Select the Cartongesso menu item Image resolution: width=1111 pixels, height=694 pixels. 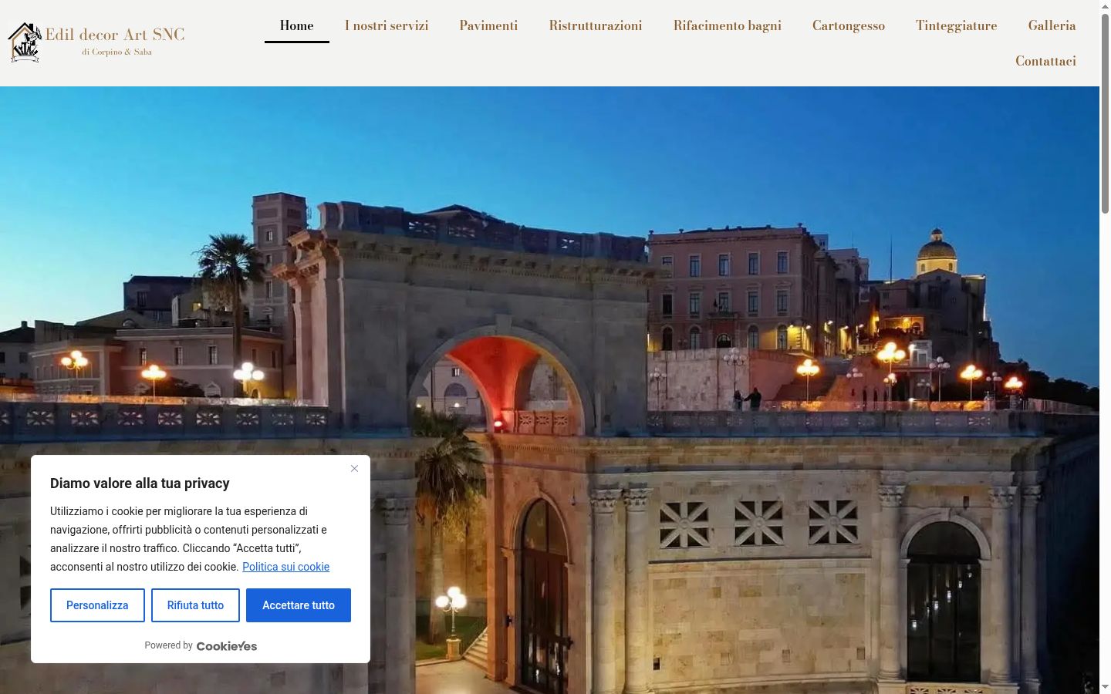pos(849,25)
